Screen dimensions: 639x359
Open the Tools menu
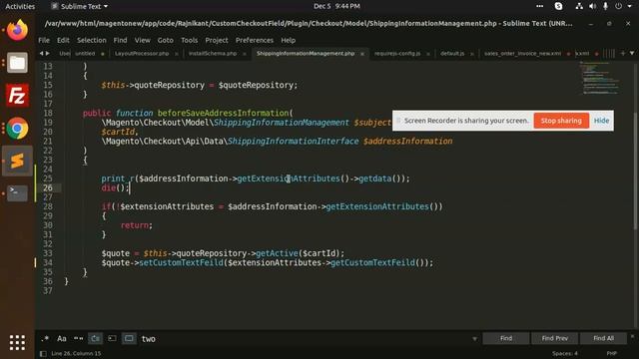click(x=189, y=40)
